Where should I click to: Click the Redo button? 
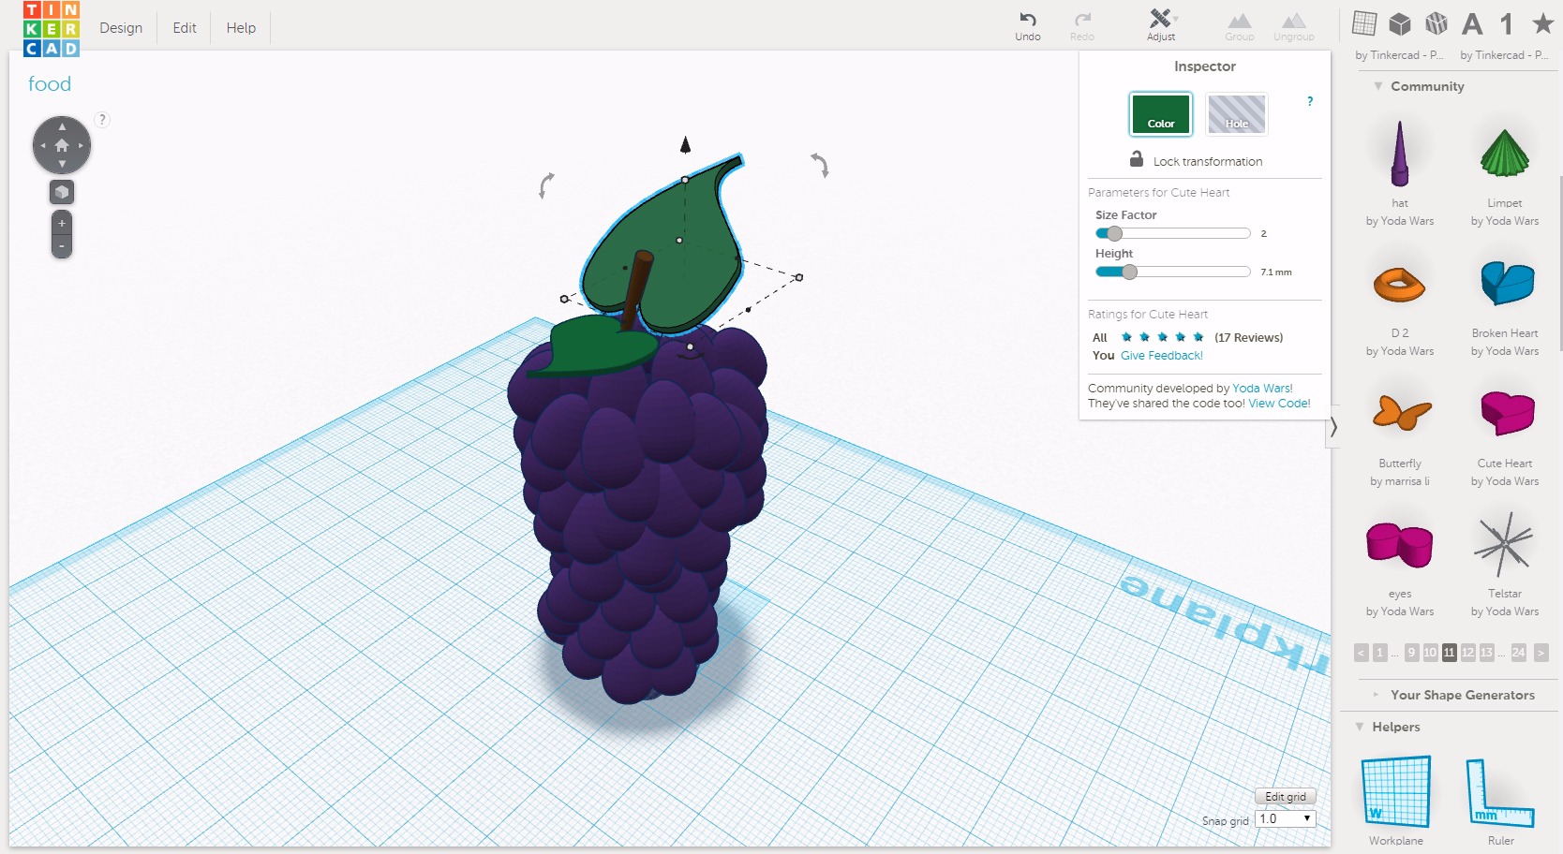tap(1082, 26)
